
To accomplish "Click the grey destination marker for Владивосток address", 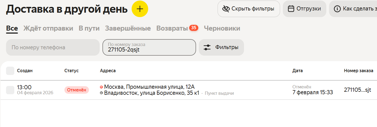I will point(101,93).
